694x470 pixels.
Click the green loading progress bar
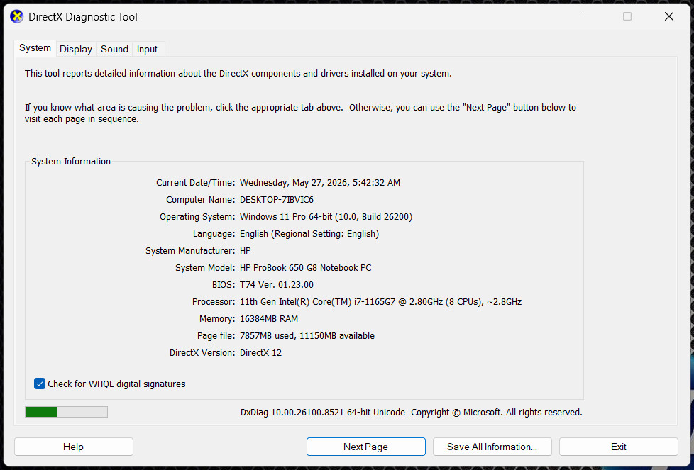(x=67, y=412)
